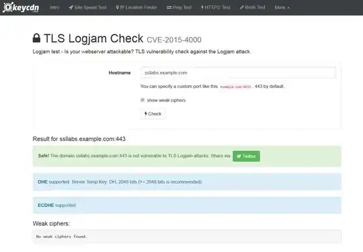Select the Ping Test arrows icon
Viewport: 363px width, 252px height.
pos(169,7)
